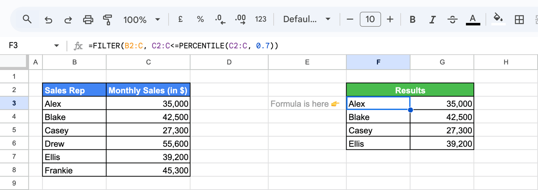538x190 pixels.
Task: Open more number formats (123)
Action: pyautogui.click(x=261, y=19)
